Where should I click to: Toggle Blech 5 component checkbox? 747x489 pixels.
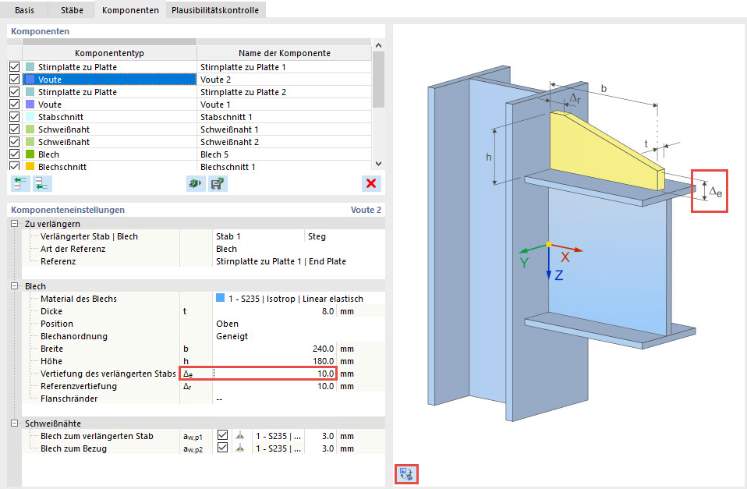pyautogui.click(x=15, y=154)
